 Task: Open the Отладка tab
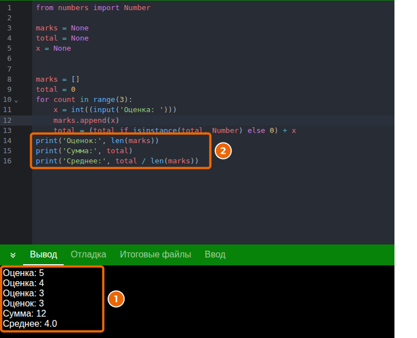88,255
